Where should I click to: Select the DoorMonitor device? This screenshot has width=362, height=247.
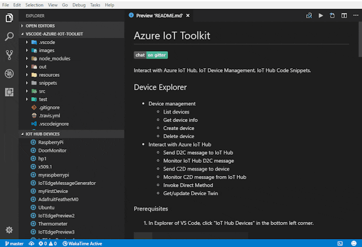[71, 150]
